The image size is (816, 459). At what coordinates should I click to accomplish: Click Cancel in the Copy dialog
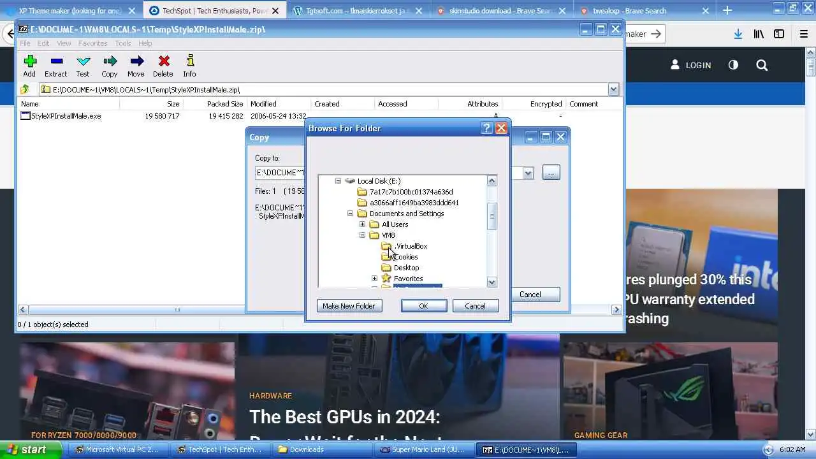click(x=530, y=295)
